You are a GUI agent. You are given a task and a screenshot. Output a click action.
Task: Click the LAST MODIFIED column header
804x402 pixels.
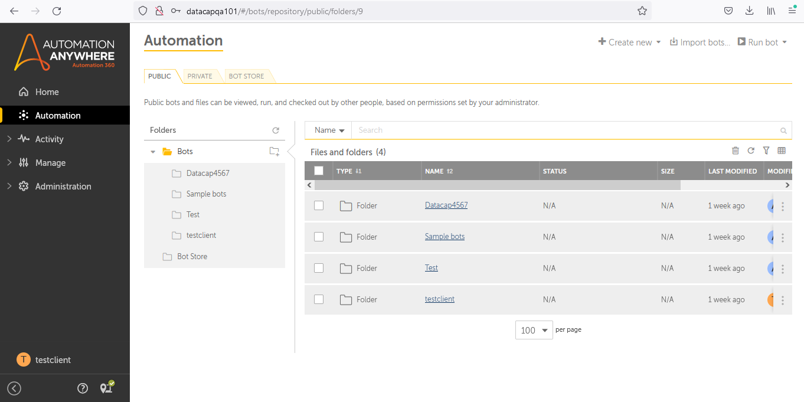coord(733,171)
